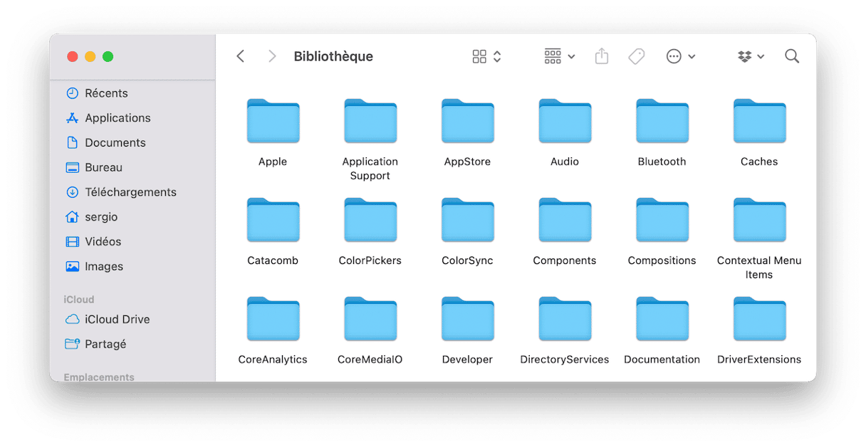The image size is (866, 447).
Task: Go forward with the right chevron
Action: point(271,56)
